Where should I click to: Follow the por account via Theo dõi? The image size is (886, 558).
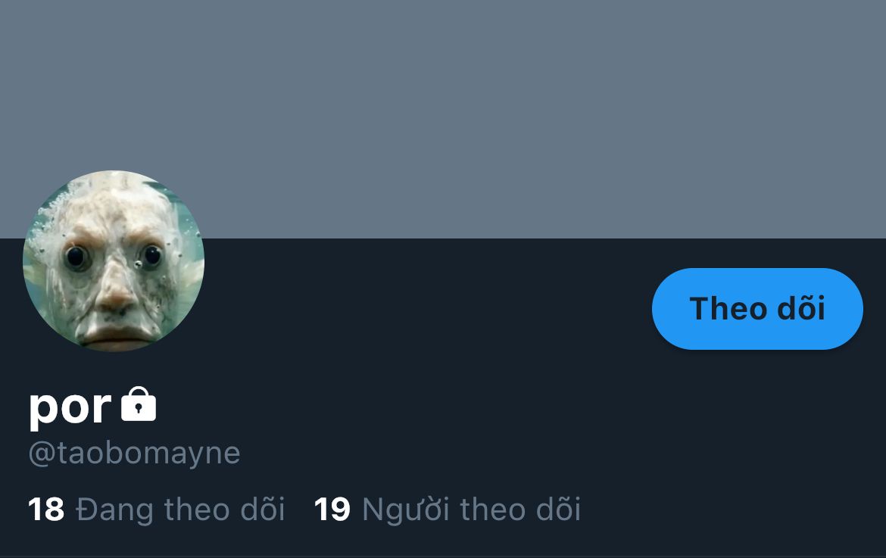coord(757,309)
